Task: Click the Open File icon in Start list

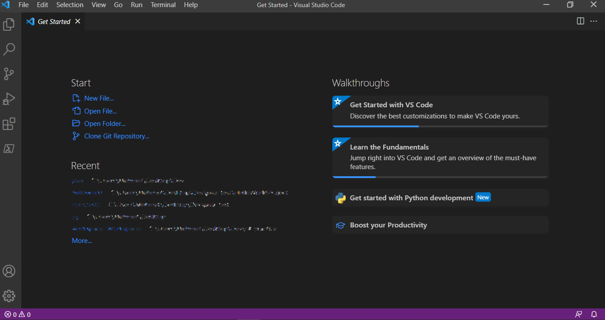Action: 76,111
